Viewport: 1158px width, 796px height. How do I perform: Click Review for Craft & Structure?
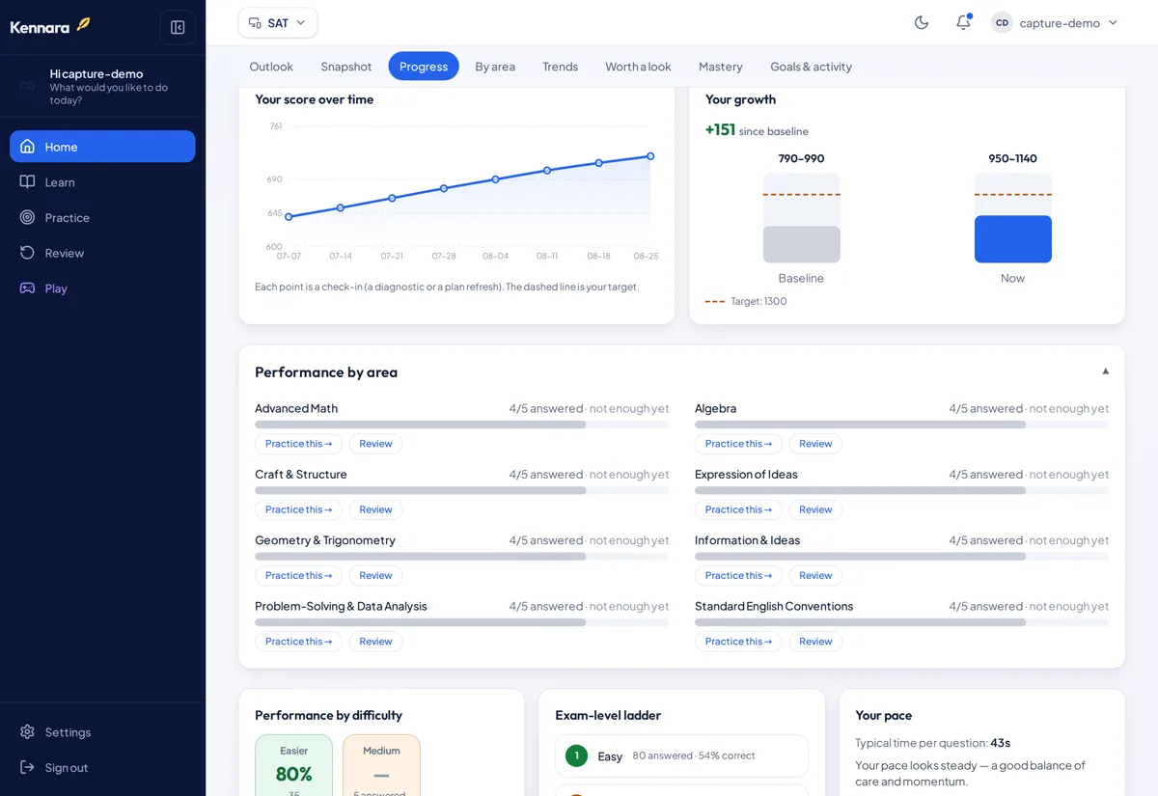tap(375, 509)
